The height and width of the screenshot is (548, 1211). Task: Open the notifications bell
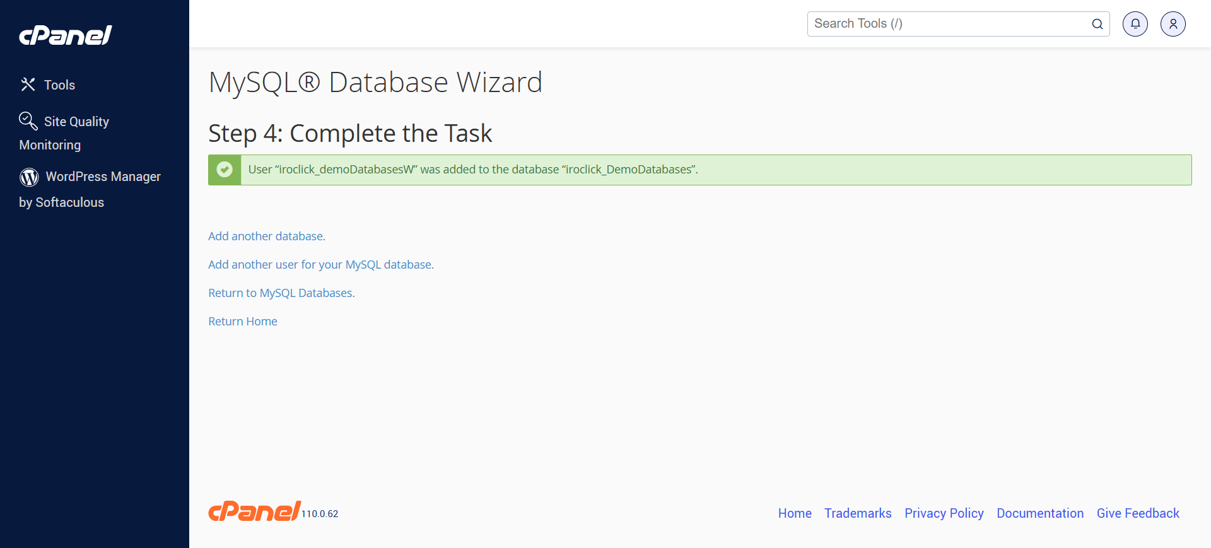click(x=1135, y=24)
